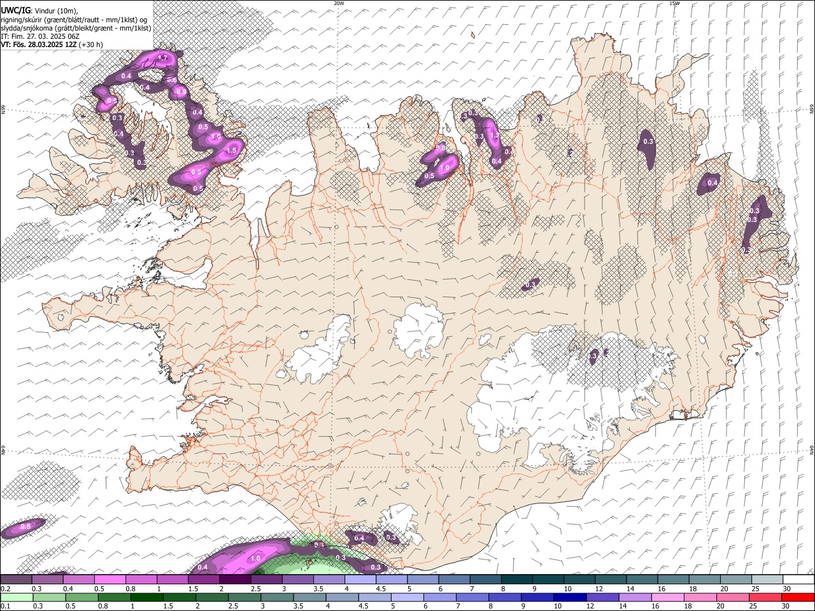
Task: Click the pale lavender 4 swatch on upper legend scale
Action: (x=360, y=580)
